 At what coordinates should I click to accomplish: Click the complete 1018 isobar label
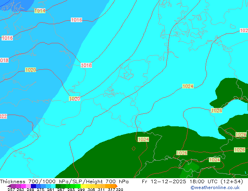pyautogui.click(x=86, y=65)
